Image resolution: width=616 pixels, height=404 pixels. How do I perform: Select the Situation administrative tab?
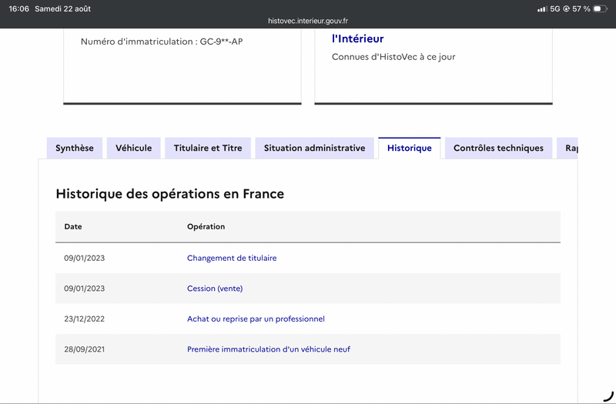pos(315,148)
